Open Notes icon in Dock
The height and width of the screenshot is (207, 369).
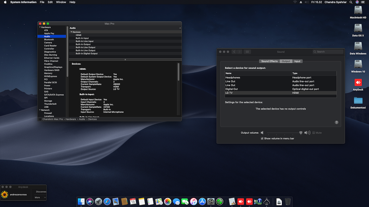click(x=142, y=201)
